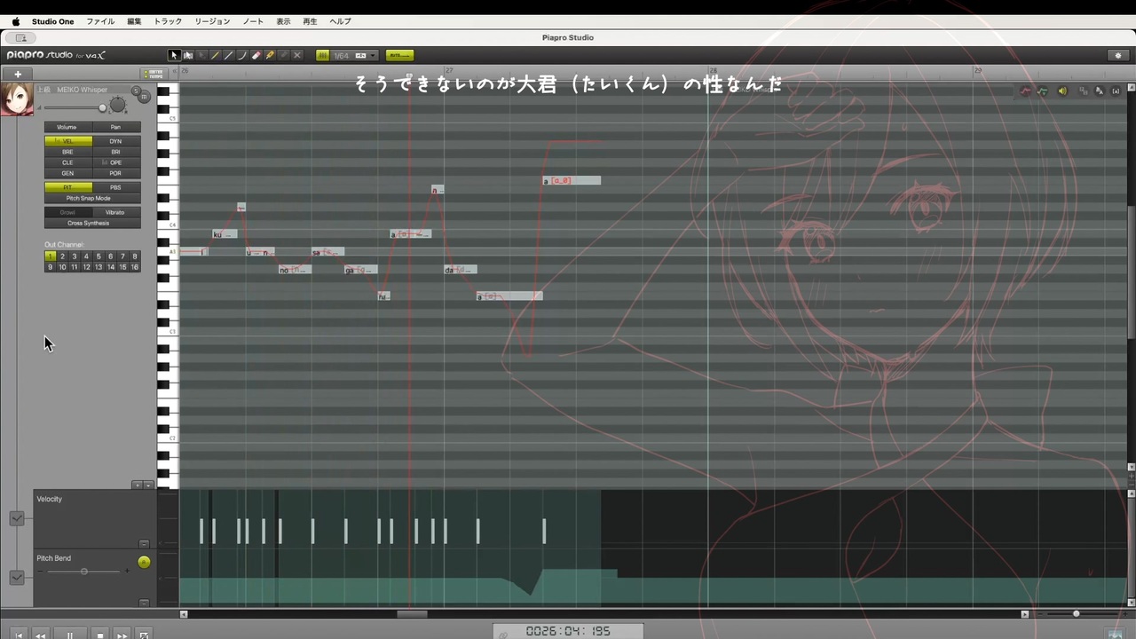Select the GEN parameter
Image resolution: width=1136 pixels, height=639 pixels.
click(67, 173)
